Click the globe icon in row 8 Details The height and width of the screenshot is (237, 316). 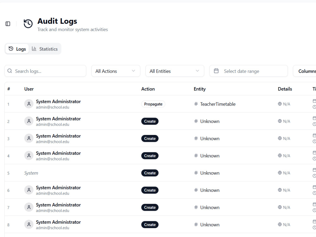click(280, 224)
